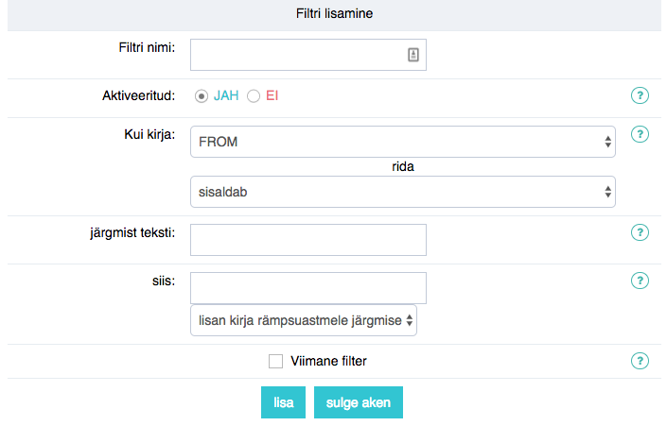Click the rida text between dropdowns
667x426 pixels.
pyautogui.click(x=403, y=166)
